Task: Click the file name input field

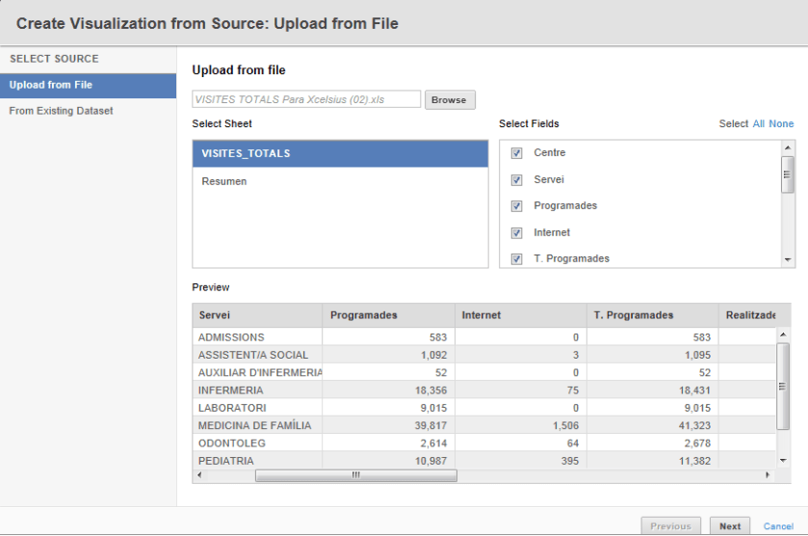Action: pyautogui.click(x=306, y=99)
